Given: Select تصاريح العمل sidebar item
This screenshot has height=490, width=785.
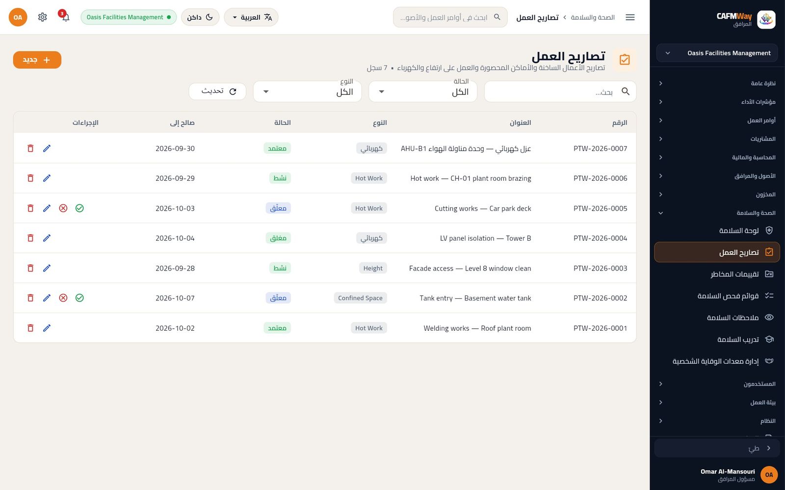Looking at the screenshot, I should click(717, 252).
